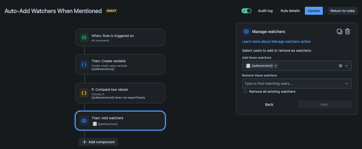Screen dimensions: 362x149
Task: Click the comment trigger icon
Action: (84, 37)
